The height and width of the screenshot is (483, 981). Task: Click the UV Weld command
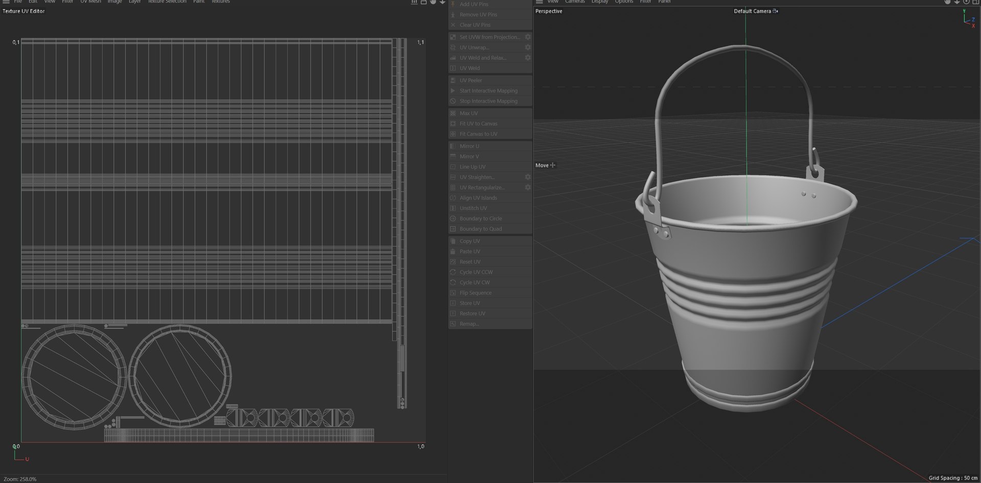coord(491,68)
